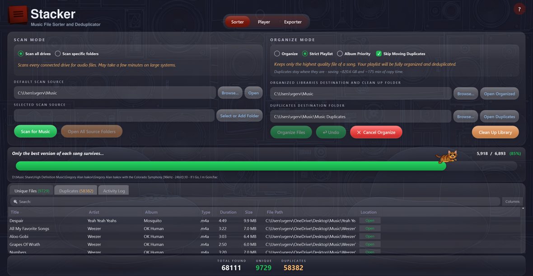This screenshot has height=276, width=533.
Task: Open help via the question mark icon
Action: point(519,9)
